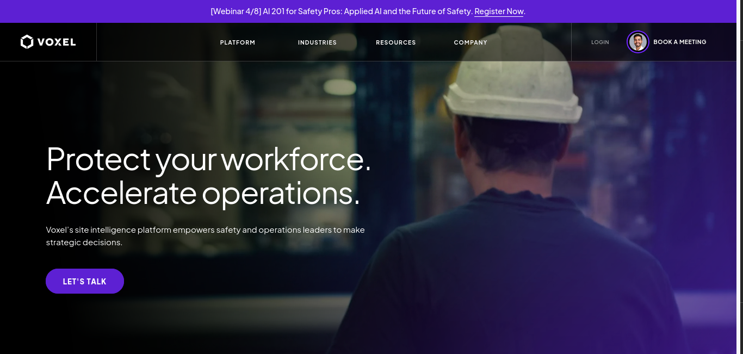Viewport: 743px width, 354px height.
Task: Open the Platform navigation menu
Action: pyautogui.click(x=238, y=42)
